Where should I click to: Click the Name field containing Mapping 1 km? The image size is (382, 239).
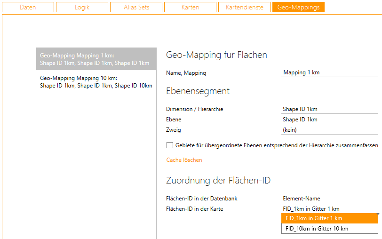pyautogui.click(x=329, y=72)
